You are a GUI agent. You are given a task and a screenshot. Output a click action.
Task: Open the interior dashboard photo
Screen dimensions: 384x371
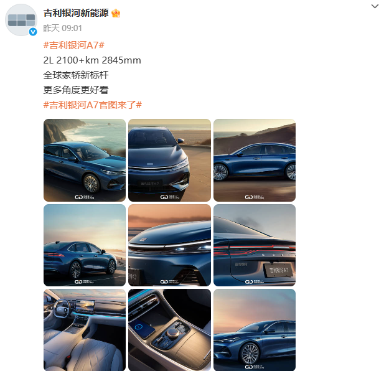coord(85,330)
